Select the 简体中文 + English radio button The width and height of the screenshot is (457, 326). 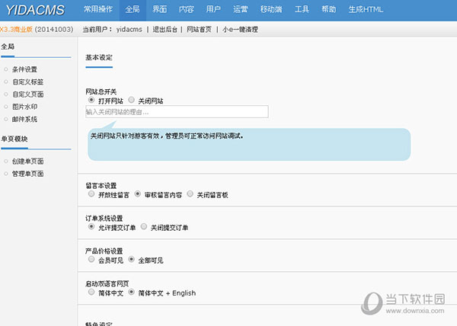132,292
